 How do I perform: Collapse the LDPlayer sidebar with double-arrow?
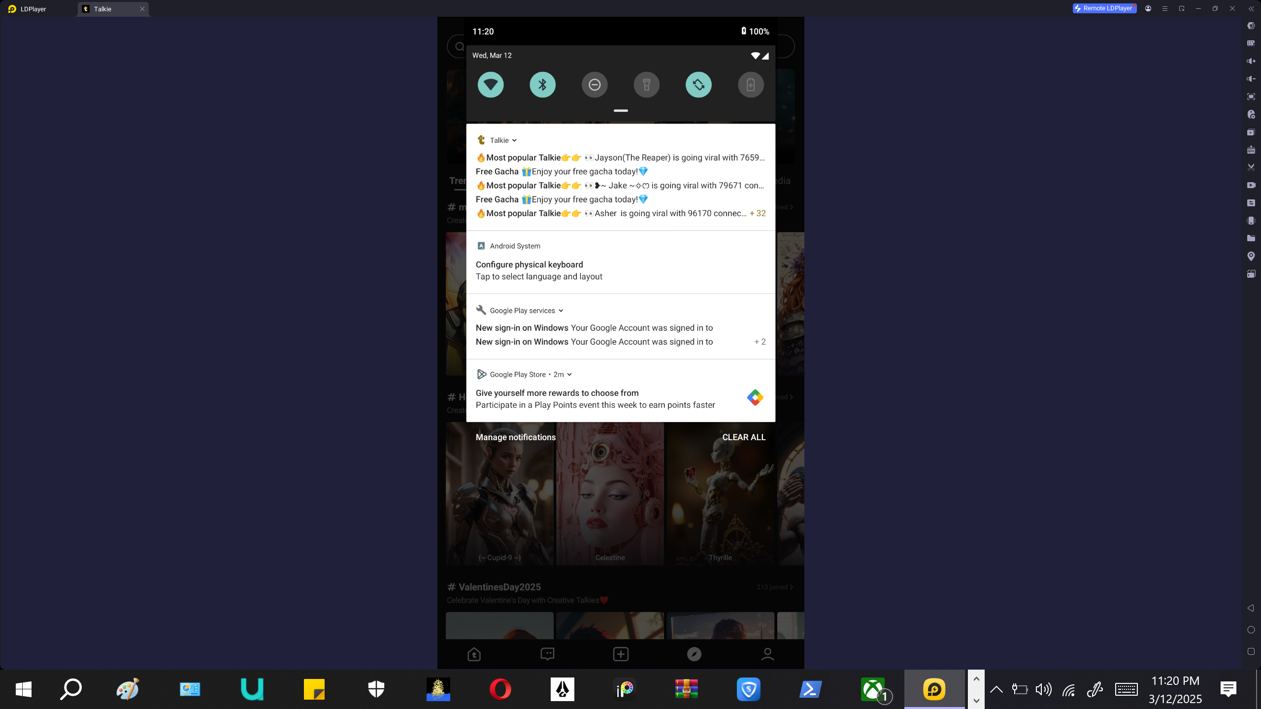1251,8
